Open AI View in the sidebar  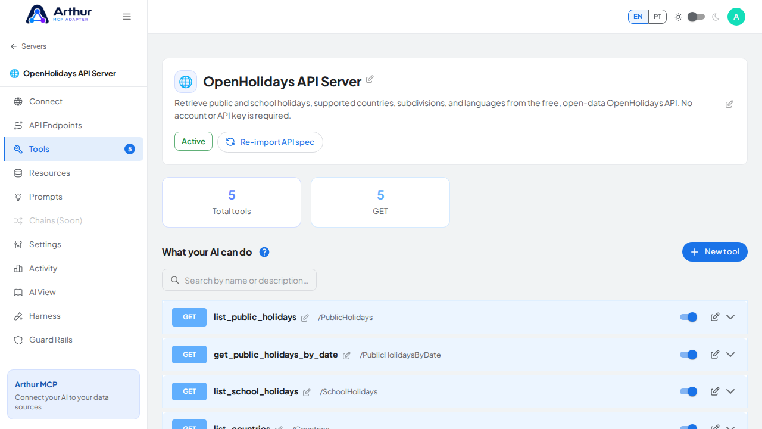pyautogui.click(x=73, y=292)
